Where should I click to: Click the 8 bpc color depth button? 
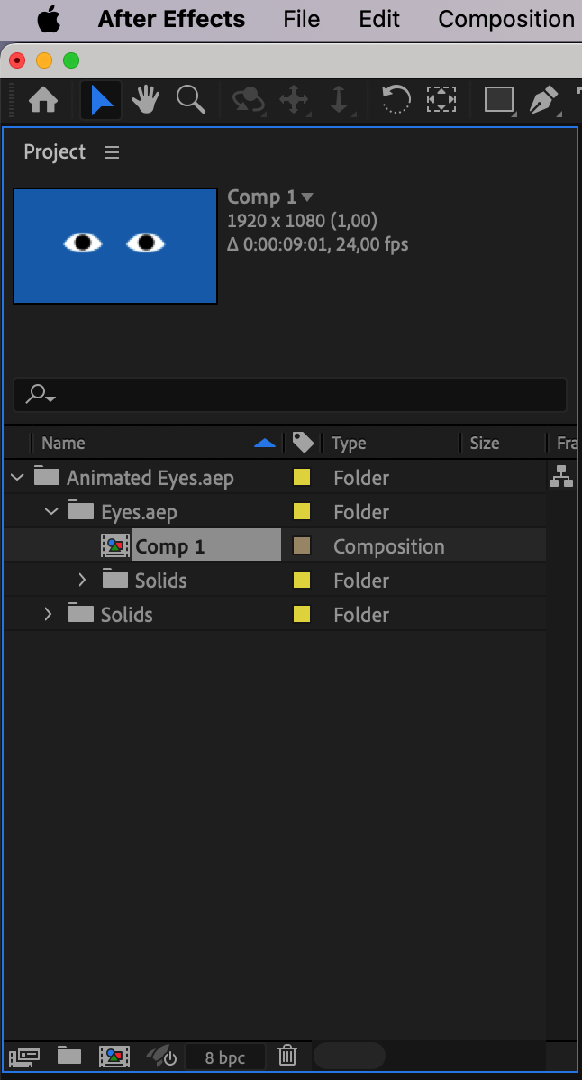pos(224,1057)
